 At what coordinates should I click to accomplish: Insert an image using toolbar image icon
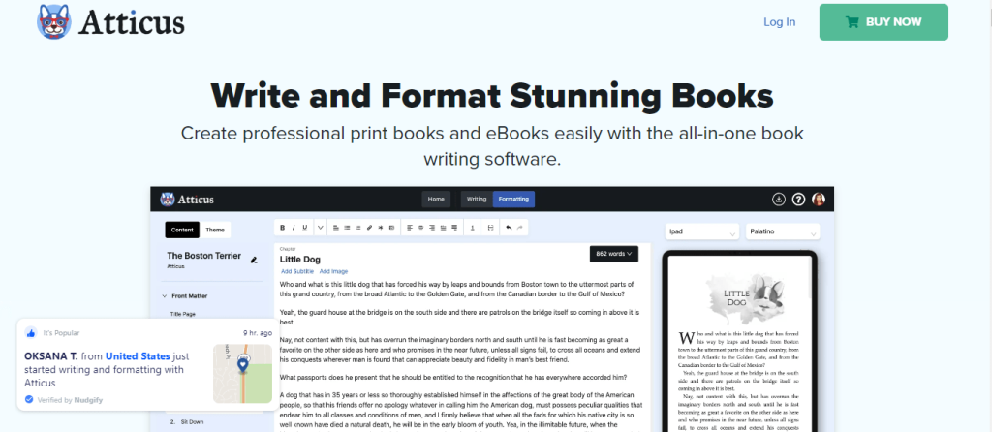click(391, 227)
